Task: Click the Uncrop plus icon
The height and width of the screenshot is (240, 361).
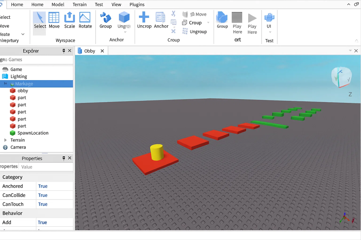Action: (x=144, y=17)
